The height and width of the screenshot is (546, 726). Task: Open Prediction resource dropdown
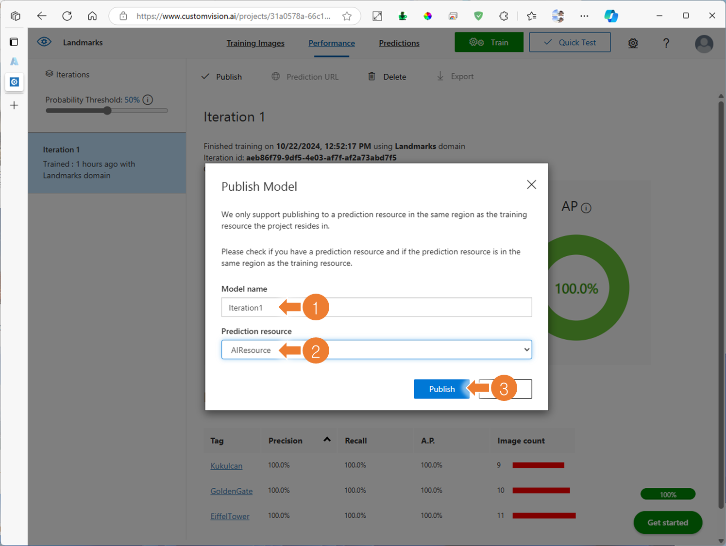[376, 349]
